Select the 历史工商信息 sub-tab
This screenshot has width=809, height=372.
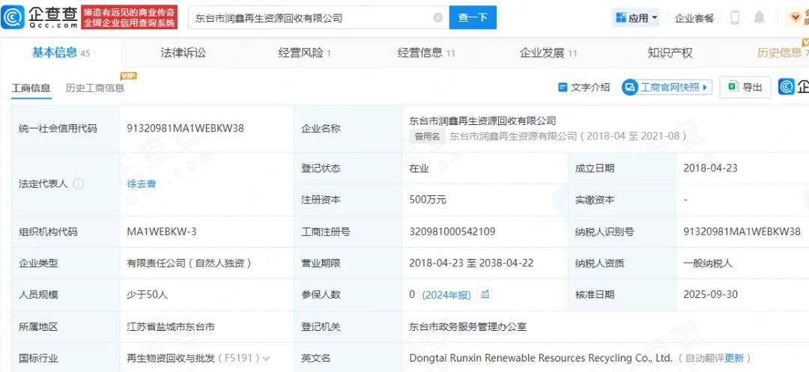click(x=94, y=88)
